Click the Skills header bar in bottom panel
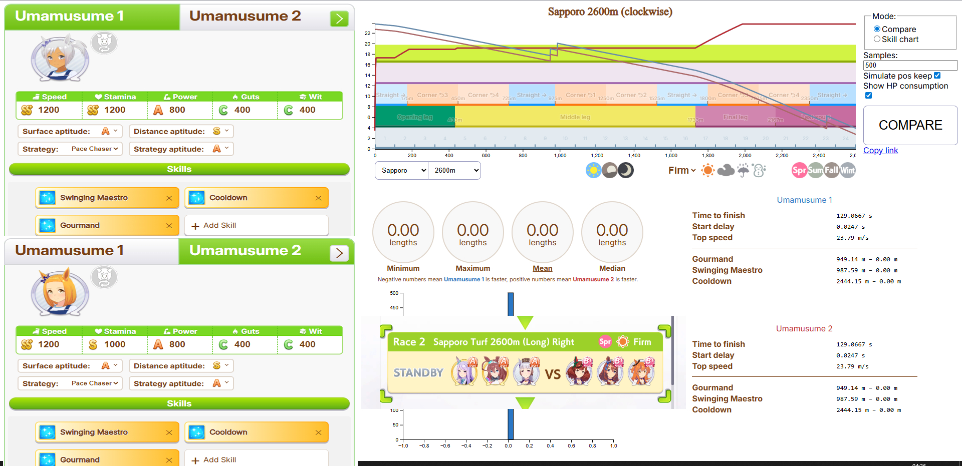 179,403
